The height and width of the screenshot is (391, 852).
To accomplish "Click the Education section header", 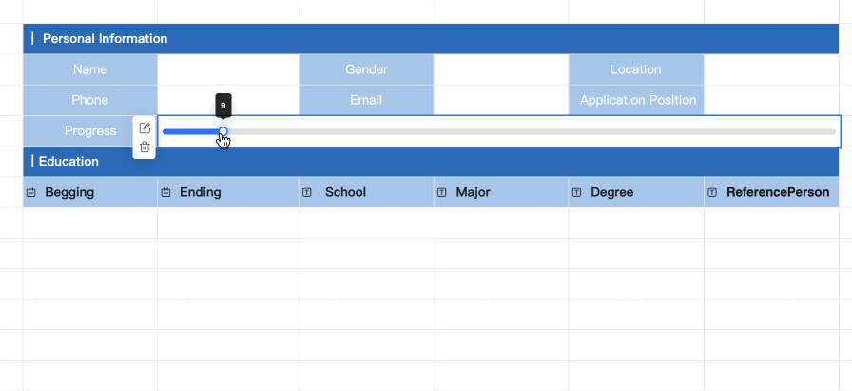I will click(70, 162).
